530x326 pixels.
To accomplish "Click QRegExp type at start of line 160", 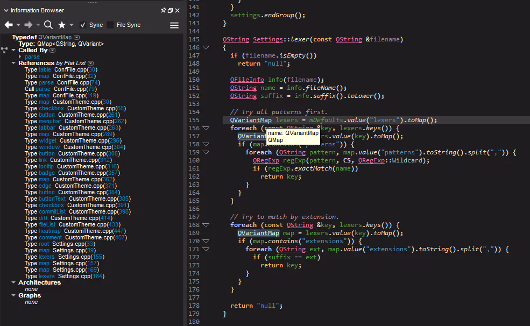I will (x=266, y=160).
